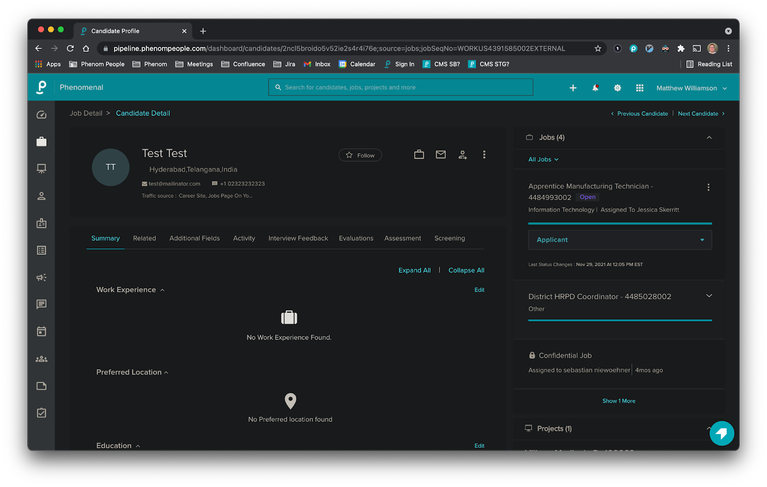The height and width of the screenshot is (487, 767).
Task: Edit the Work Experience section
Action: coord(479,290)
